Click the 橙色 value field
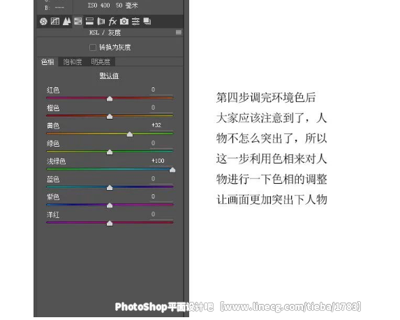 [x=161, y=108]
